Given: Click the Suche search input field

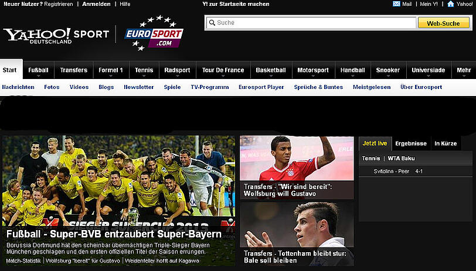Looking at the screenshot, I should point(311,23).
